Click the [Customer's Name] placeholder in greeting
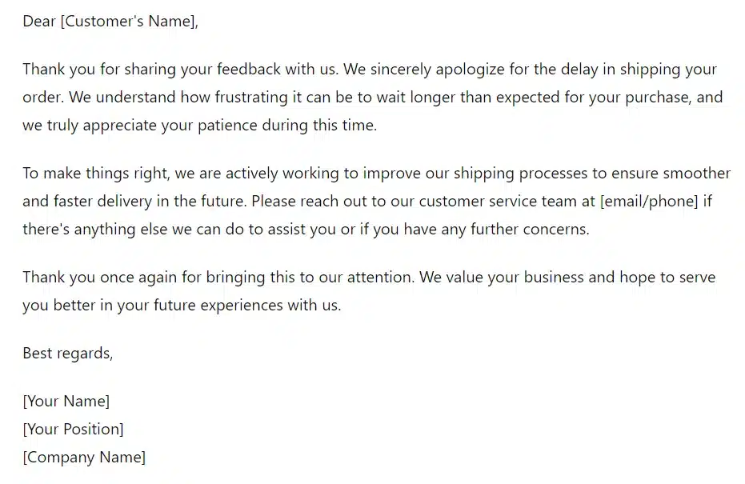This screenshot has height=484, width=745. tap(128, 22)
